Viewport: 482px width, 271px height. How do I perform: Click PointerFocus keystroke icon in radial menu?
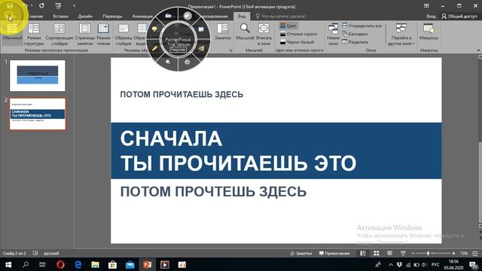pos(169,16)
